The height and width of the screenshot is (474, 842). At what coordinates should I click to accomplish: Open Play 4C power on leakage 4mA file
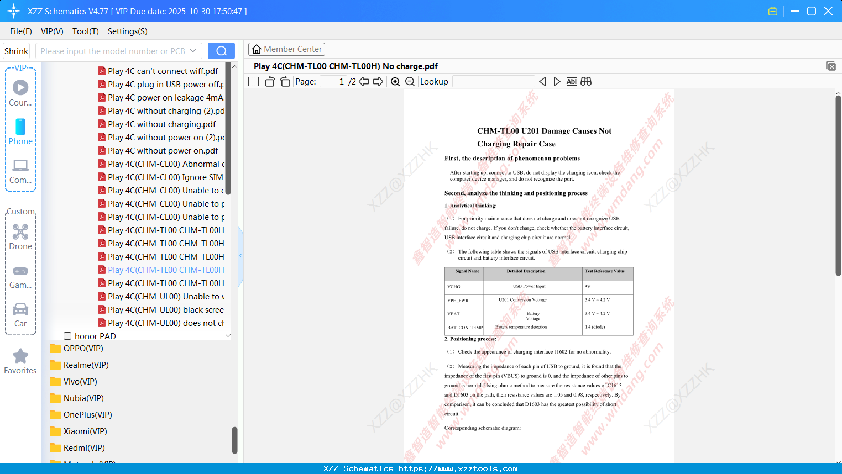(161, 98)
